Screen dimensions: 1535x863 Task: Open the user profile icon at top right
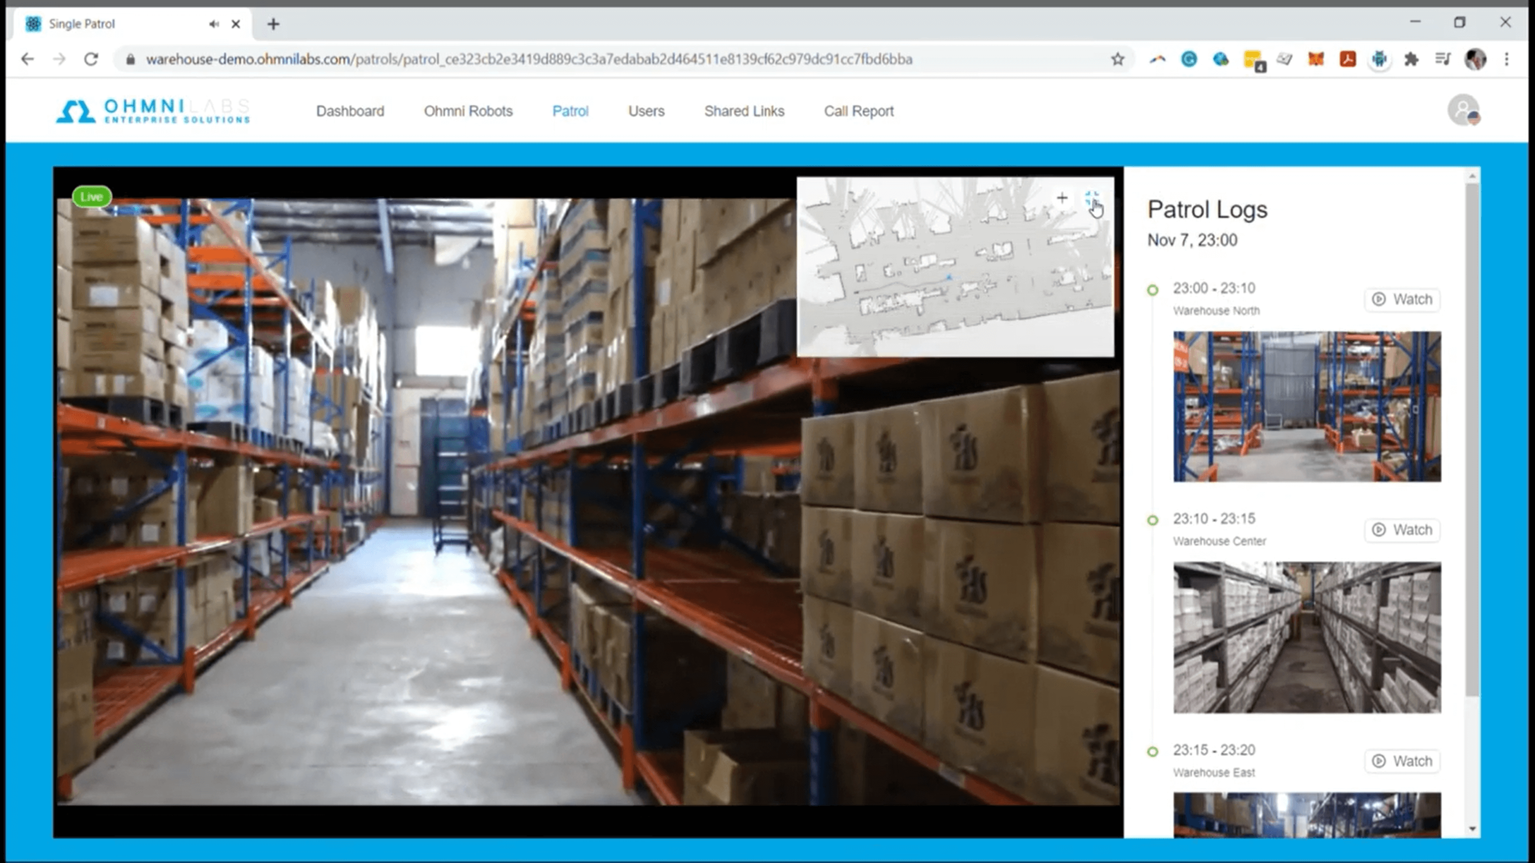[1463, 110]
